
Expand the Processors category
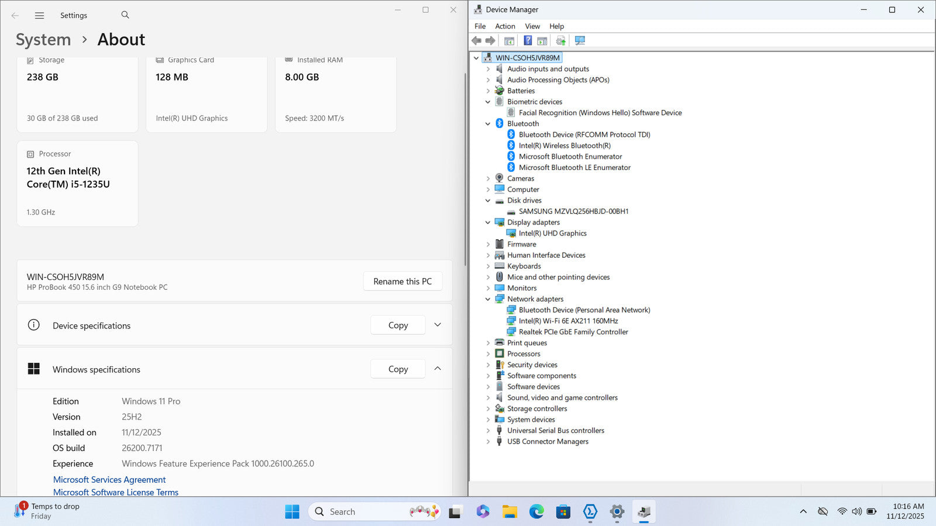[488, 354]
